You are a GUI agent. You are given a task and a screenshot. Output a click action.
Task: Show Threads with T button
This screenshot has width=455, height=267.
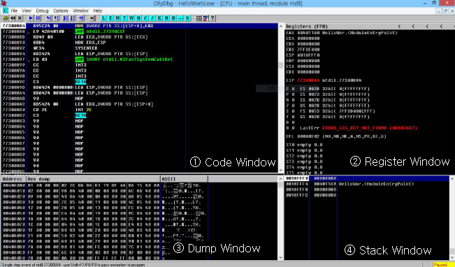click(x=125, y=18)
